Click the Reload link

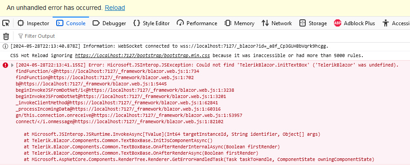pyautogui.click(x=115, y=8)
